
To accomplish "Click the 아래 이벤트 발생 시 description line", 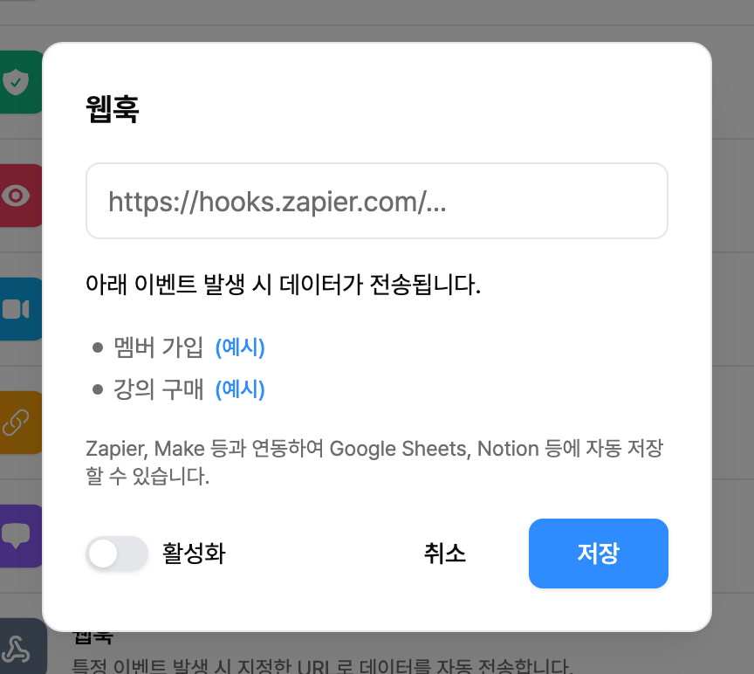I will (x=284, y=285).
